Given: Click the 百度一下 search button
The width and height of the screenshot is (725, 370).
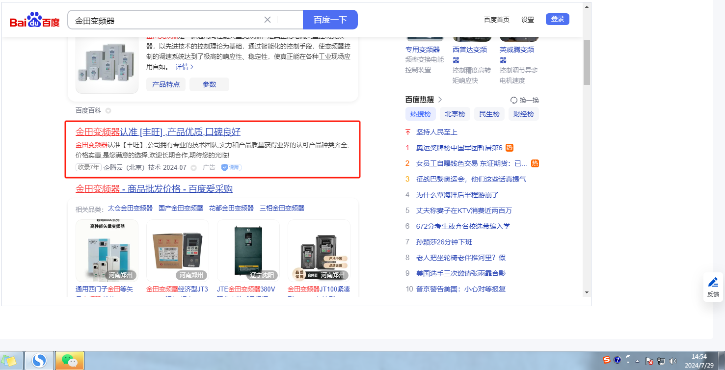Looking at the screenshot, I should 330,20.
